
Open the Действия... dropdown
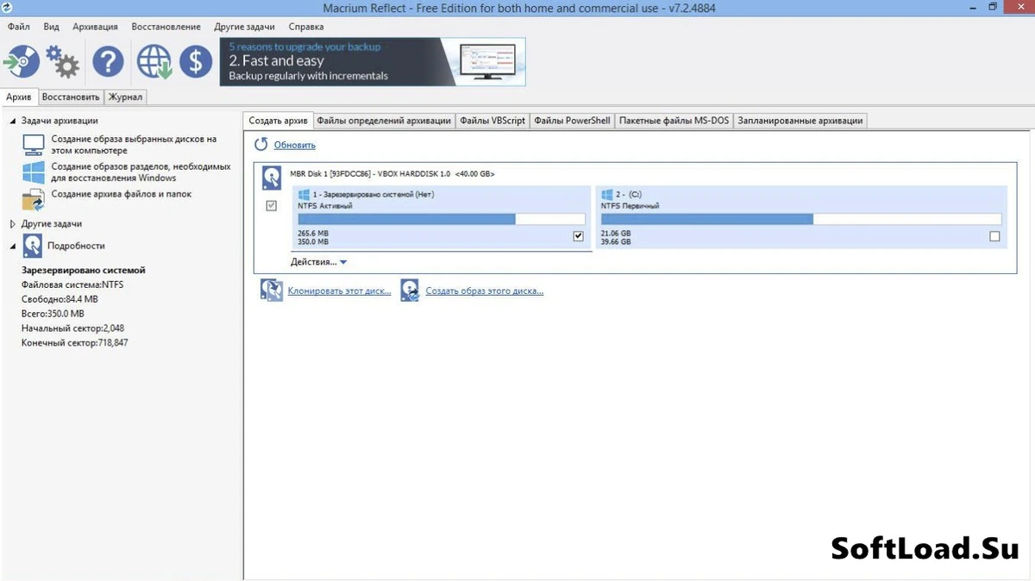tap(318, 262)
